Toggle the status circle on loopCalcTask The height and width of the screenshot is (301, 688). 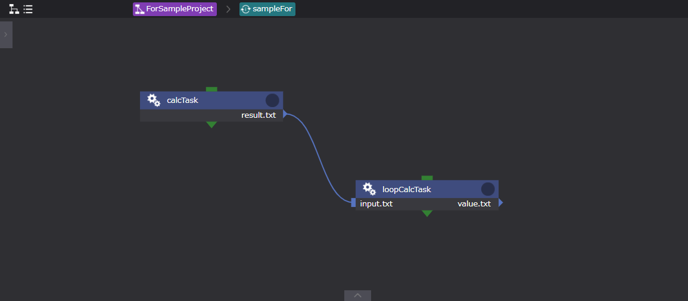point(488,189)
